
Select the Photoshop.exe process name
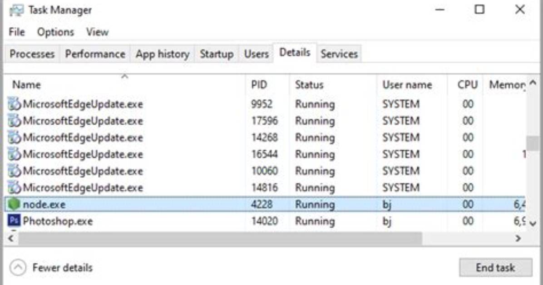coord(58,221)
